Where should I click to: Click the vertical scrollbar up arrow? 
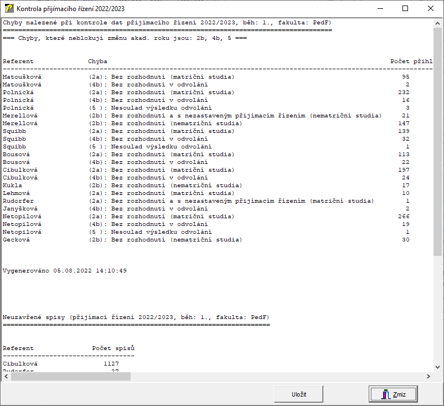coord(438,23)
